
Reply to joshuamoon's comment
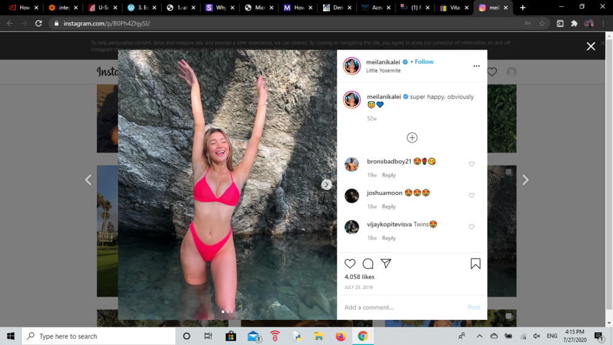click(x=389, y=207)
